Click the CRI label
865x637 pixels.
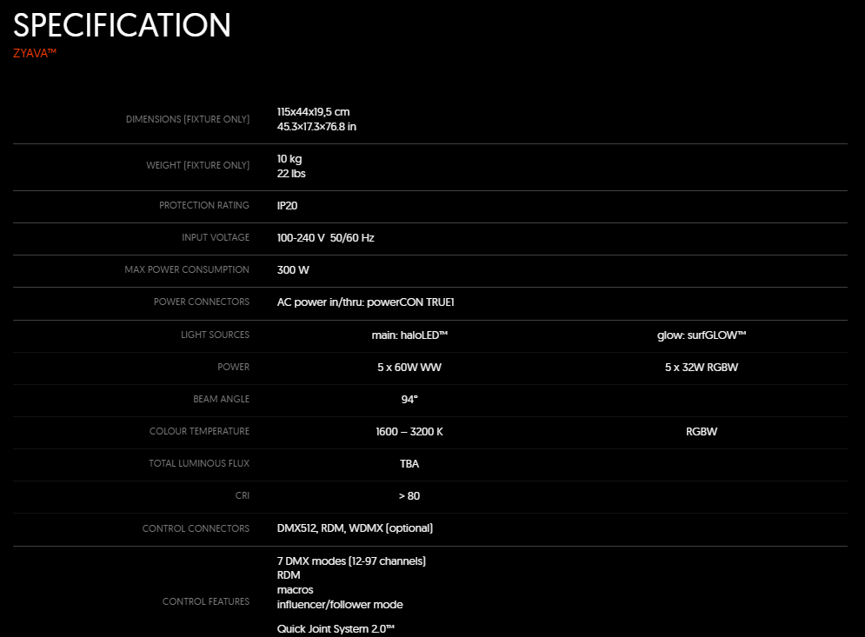[243, 495]
